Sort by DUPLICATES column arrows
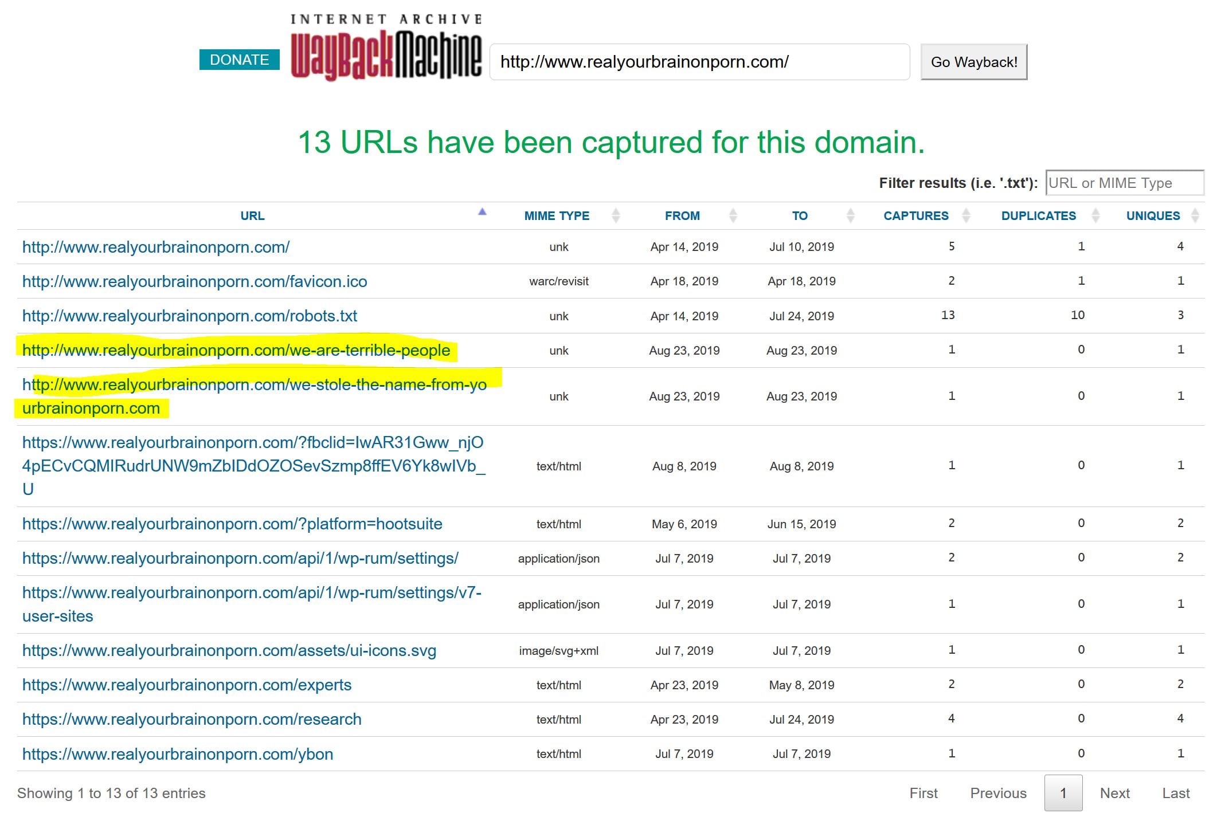This screenshot has height=817, width=1217. (1095, 216)
